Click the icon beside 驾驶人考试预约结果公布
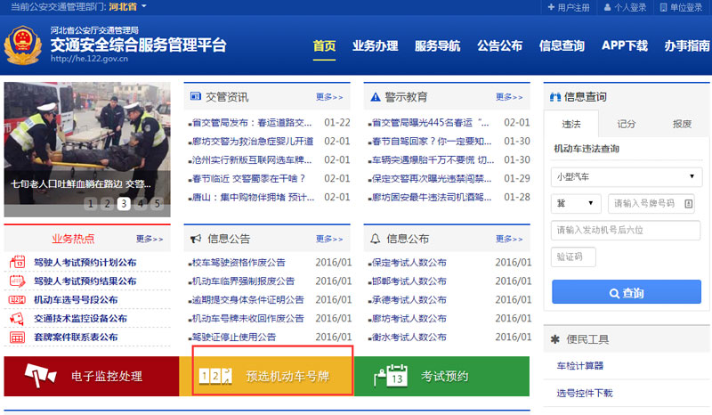Viewport: 712px width, 415px height. click(17, 281)
